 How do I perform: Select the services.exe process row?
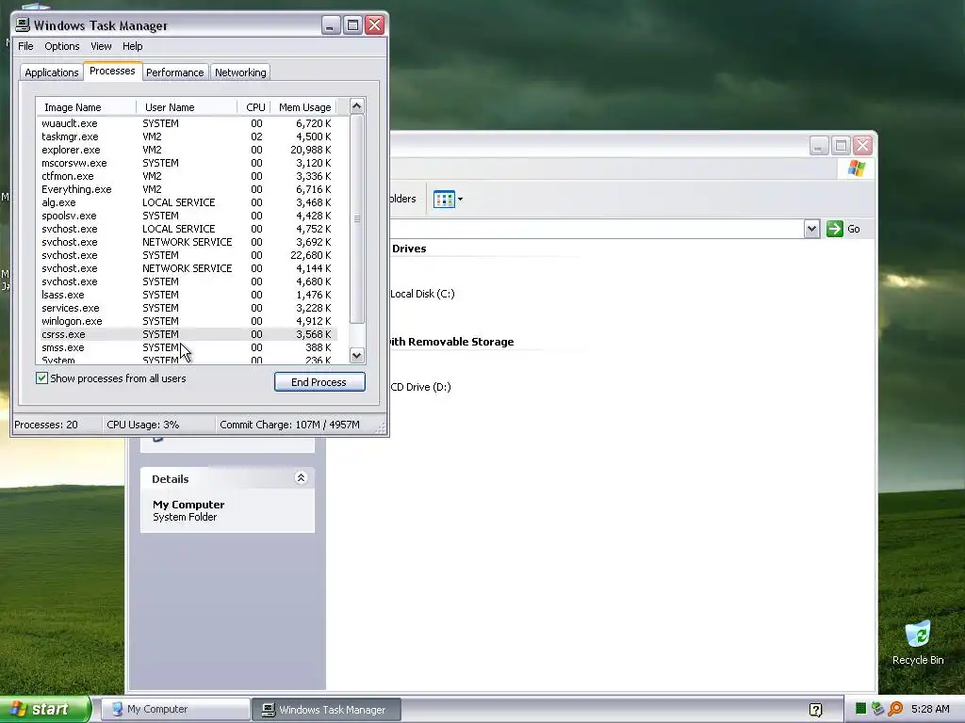(x=188, y=308)
